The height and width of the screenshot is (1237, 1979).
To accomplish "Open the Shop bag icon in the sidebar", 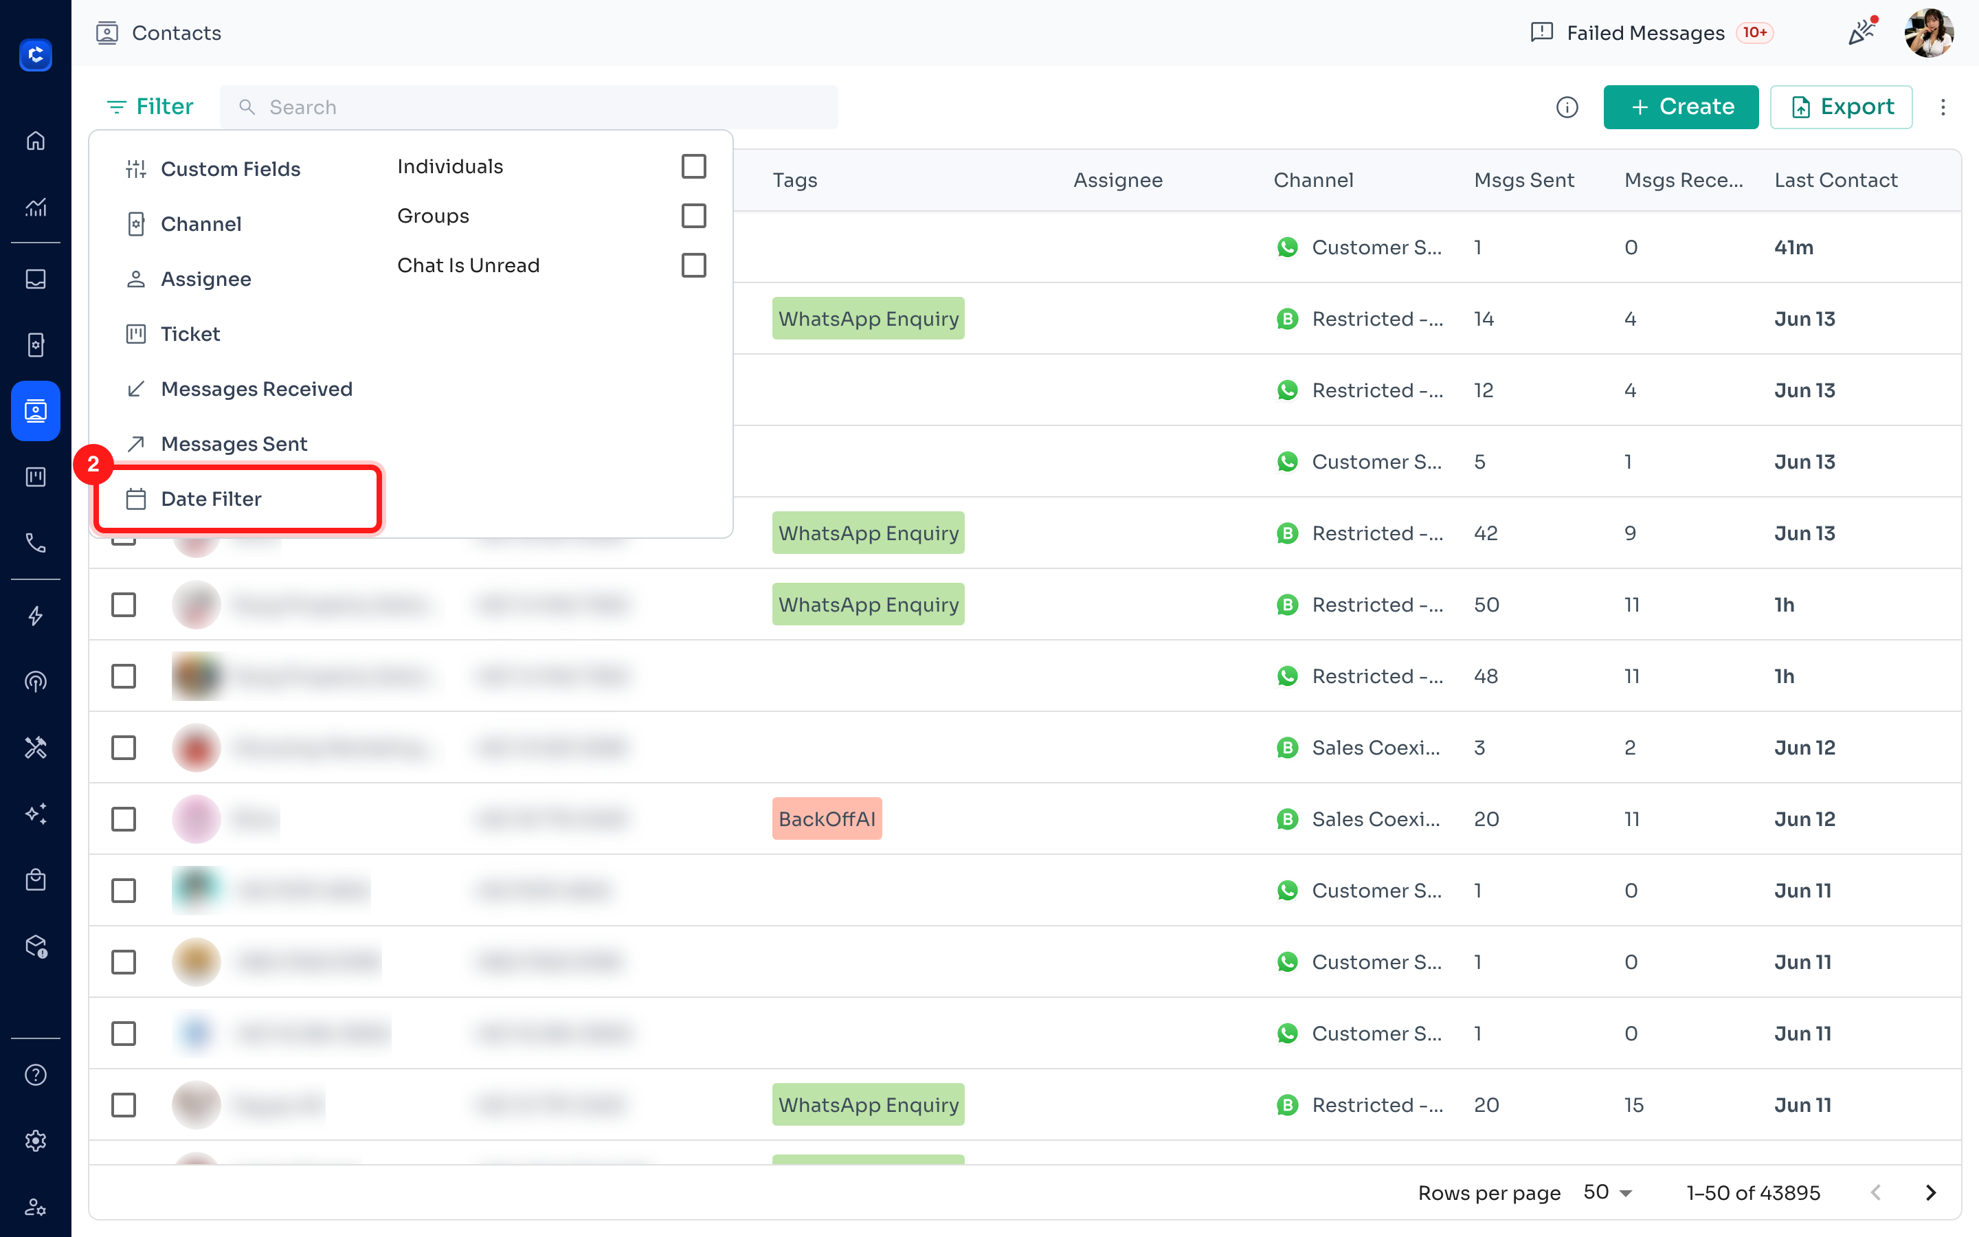I will point(35,880).
